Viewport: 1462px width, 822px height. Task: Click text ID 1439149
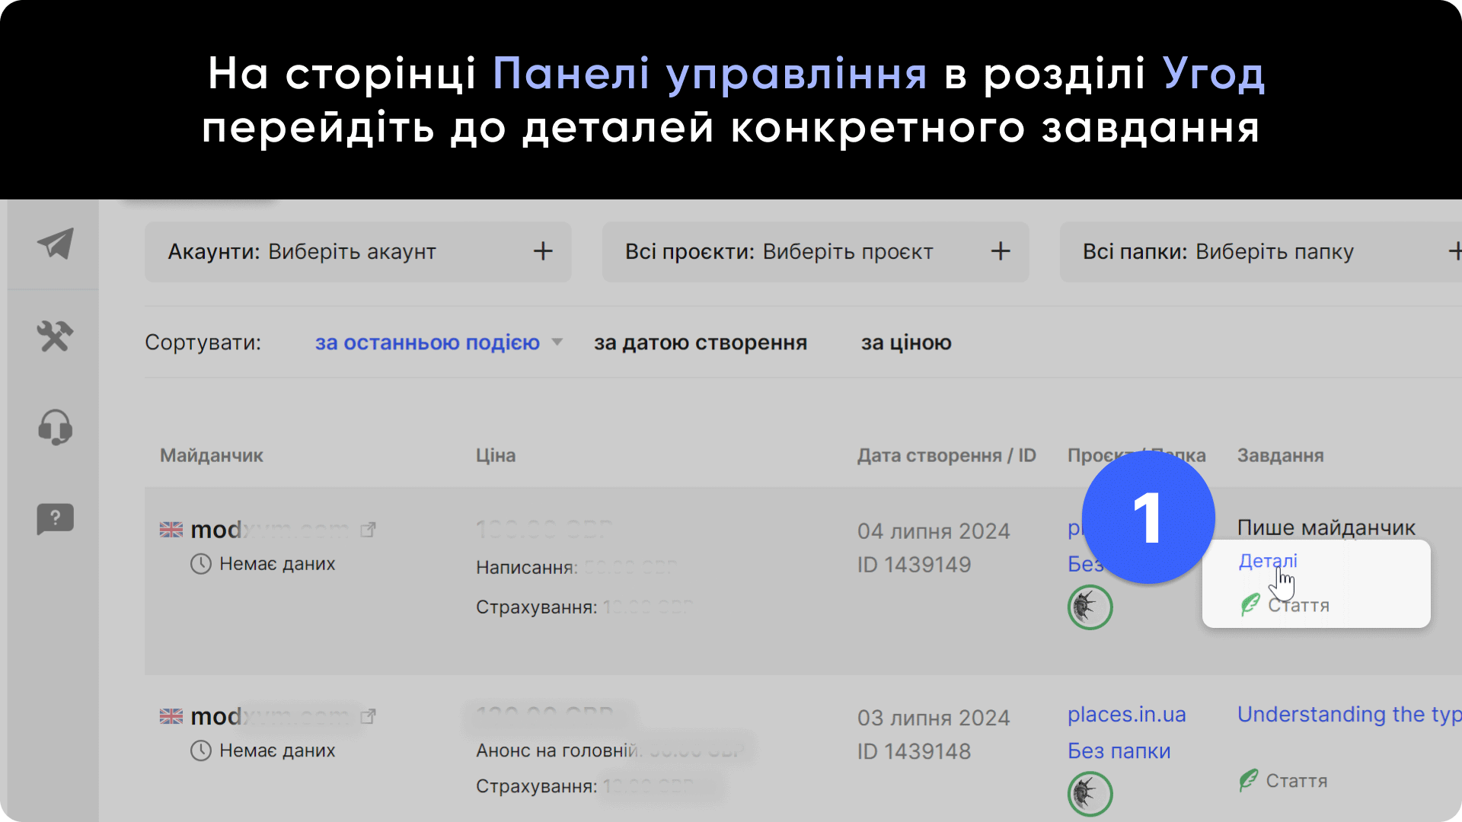click(915, 565)
